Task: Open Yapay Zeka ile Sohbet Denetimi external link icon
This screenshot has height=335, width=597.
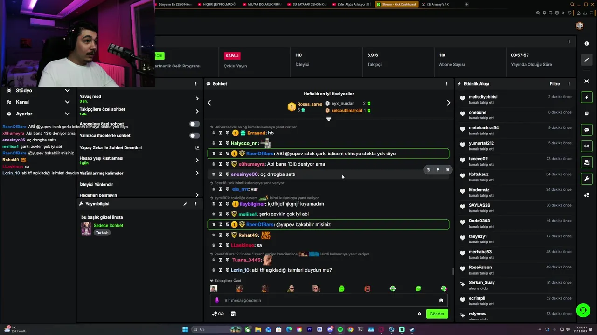Action: (197, 147)
